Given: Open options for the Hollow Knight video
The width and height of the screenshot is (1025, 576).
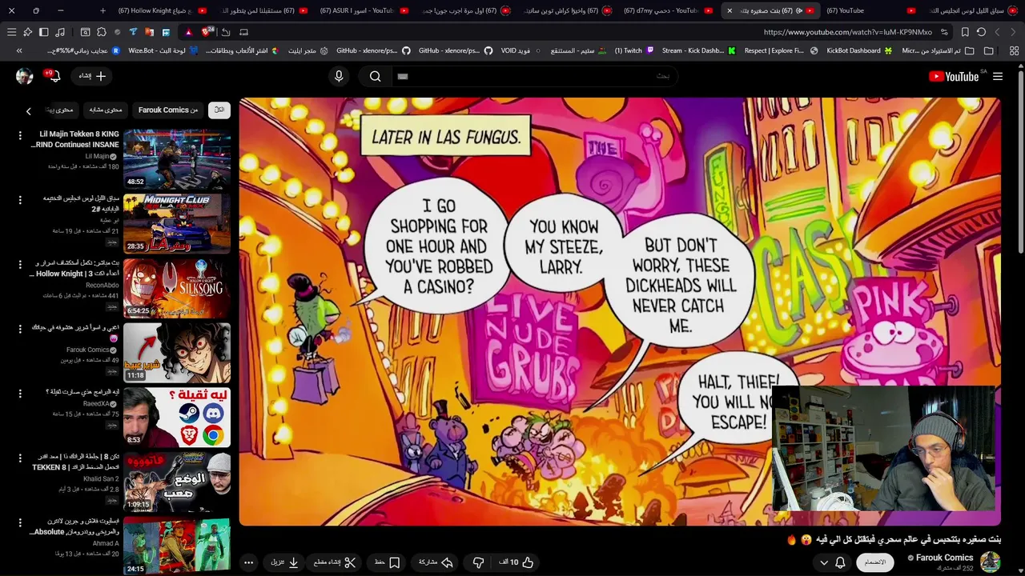Looking at the screenshot, I should pos(20,264).
